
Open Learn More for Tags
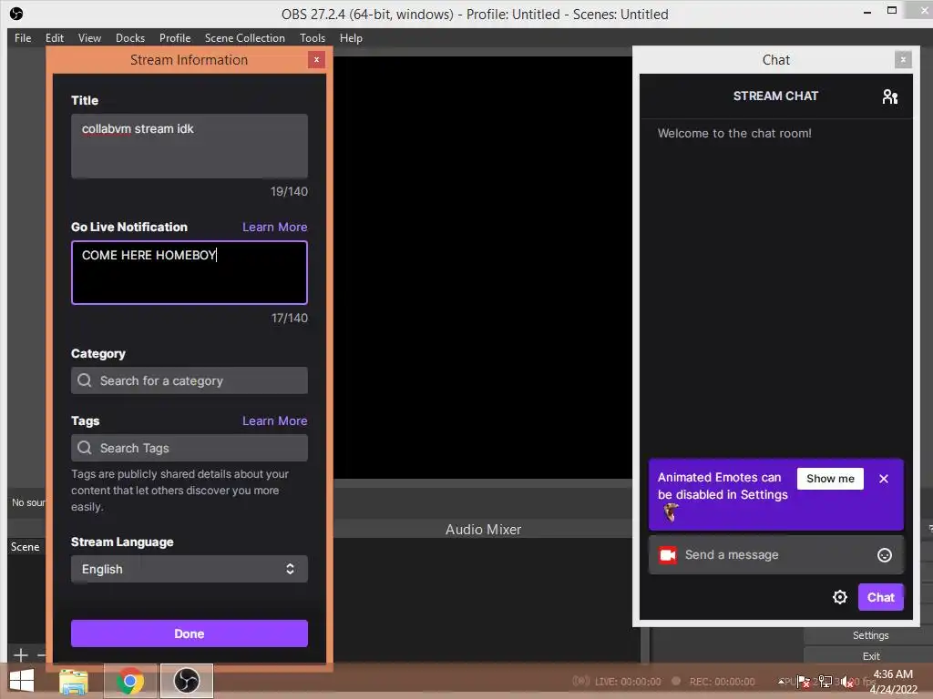pos(274,420)
